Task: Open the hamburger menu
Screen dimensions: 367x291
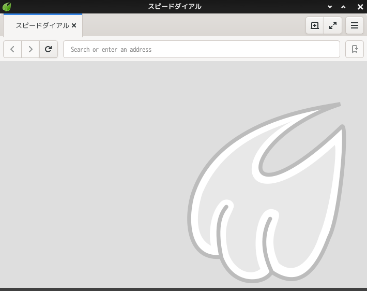Action: [x=355, y=25]
